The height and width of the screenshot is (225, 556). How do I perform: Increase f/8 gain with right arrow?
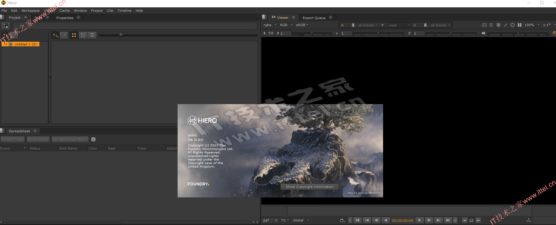point(278,33)
